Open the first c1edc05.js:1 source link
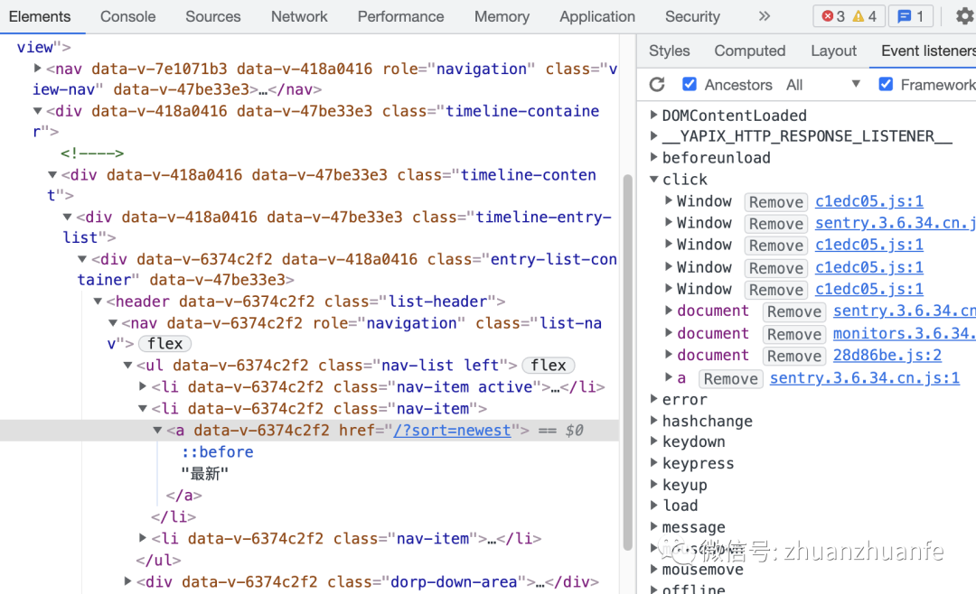This screenshot has height=594, width=976. point(869,201)
